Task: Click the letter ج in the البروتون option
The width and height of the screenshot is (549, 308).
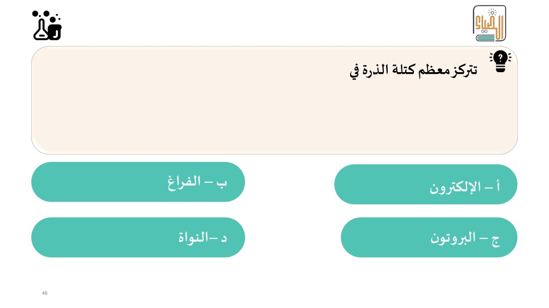Action: click(x=495, y=240)
